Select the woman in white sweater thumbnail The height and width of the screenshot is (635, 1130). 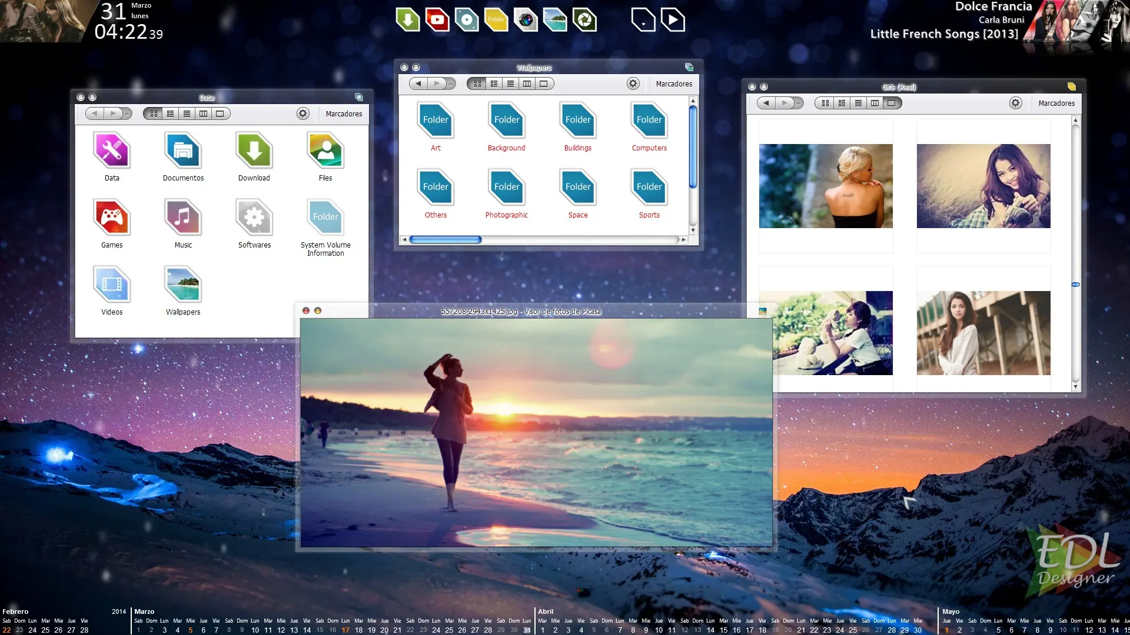(x=983, y=333)
